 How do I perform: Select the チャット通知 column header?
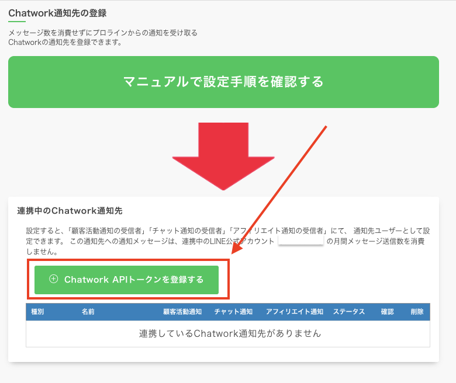(233, 312)
